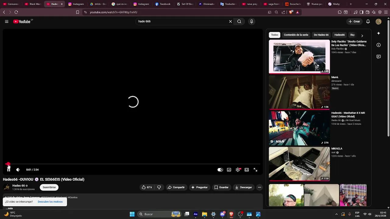Open the YouTube hamburger guide menu
Viewport: 390px width, 219px height.
(x=6, y=21)
